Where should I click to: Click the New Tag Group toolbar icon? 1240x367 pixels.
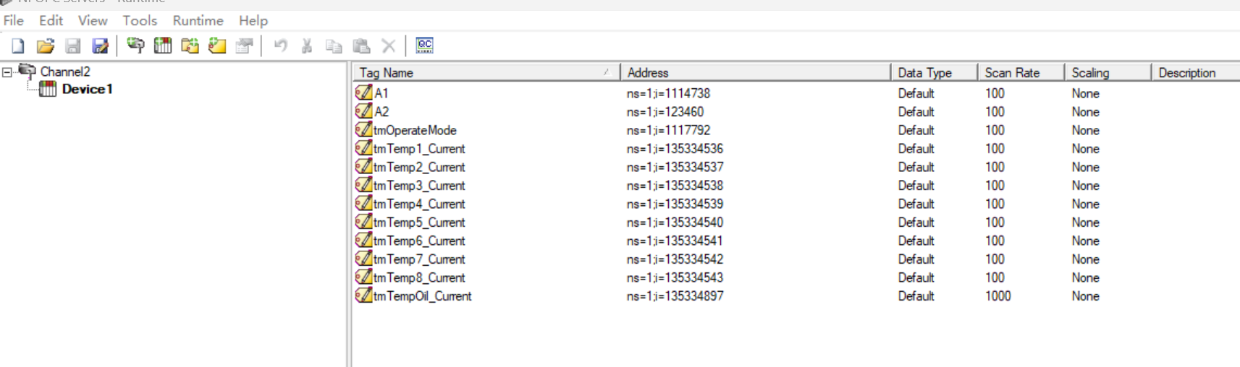(190, 46)
